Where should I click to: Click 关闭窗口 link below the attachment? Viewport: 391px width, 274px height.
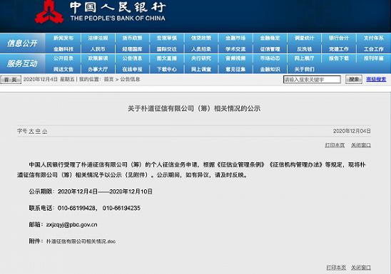(x=361, y=268)
